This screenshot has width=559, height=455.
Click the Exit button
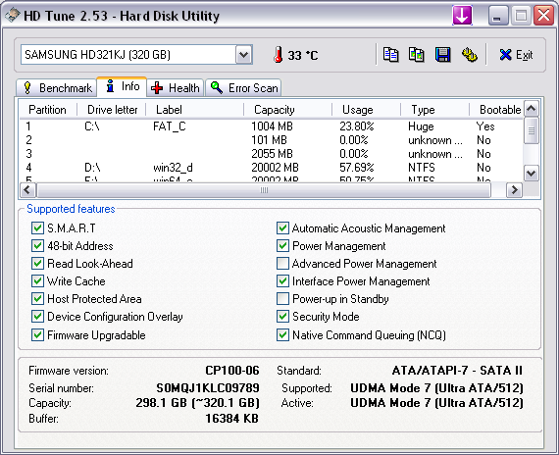tap(516, 55)
